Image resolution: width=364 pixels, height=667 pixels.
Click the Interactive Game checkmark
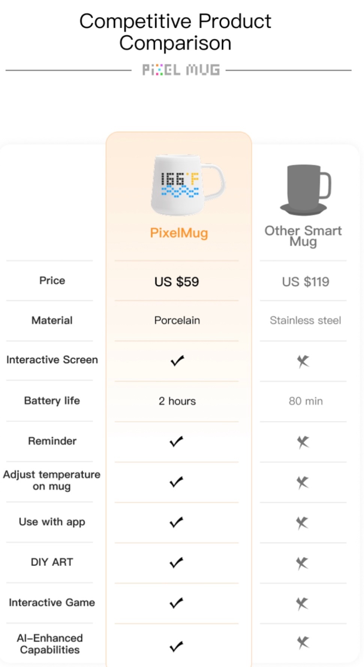tap(177, 603)
